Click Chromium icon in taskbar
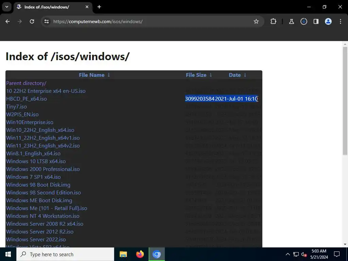 coord(157,254)
